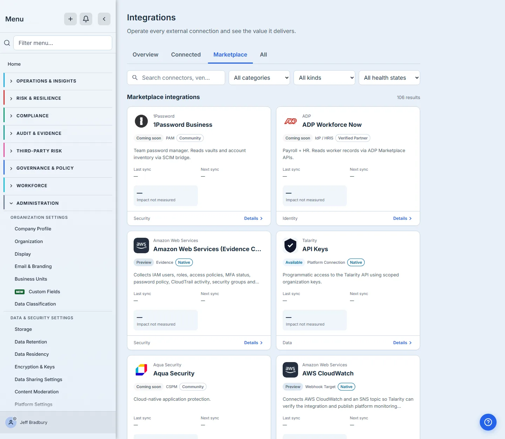Click the ADP Workforce Now card title
The height and width of the screenshot is (439, 505).
[332, 125]
